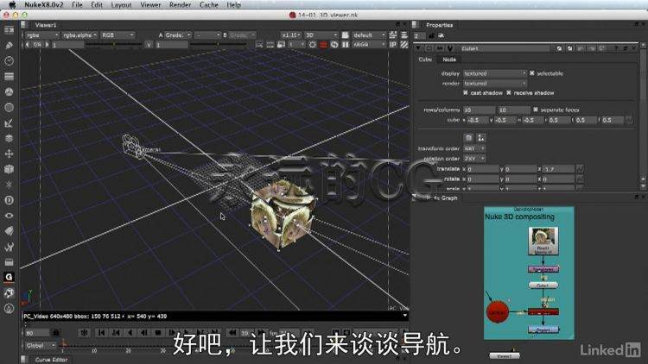648x364 pixels.
Task: Click the snap pivot icon above transform order
Action: 480,137
